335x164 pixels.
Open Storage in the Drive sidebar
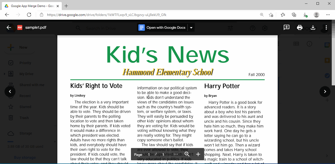pos(26,133)
